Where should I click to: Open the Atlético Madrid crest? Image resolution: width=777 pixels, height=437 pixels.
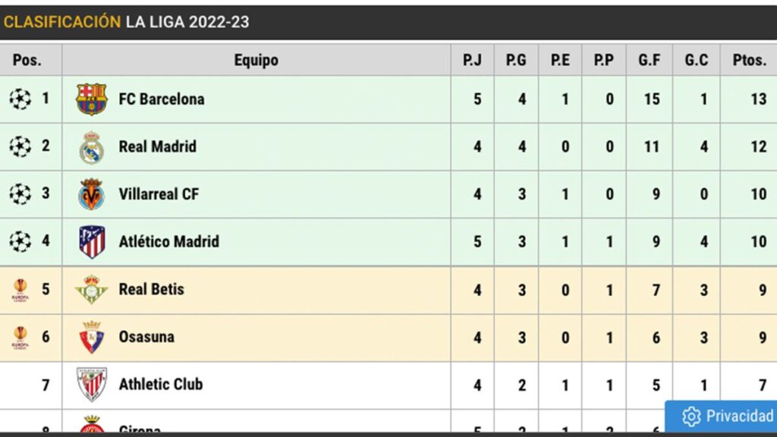click(x=93, y=241)
